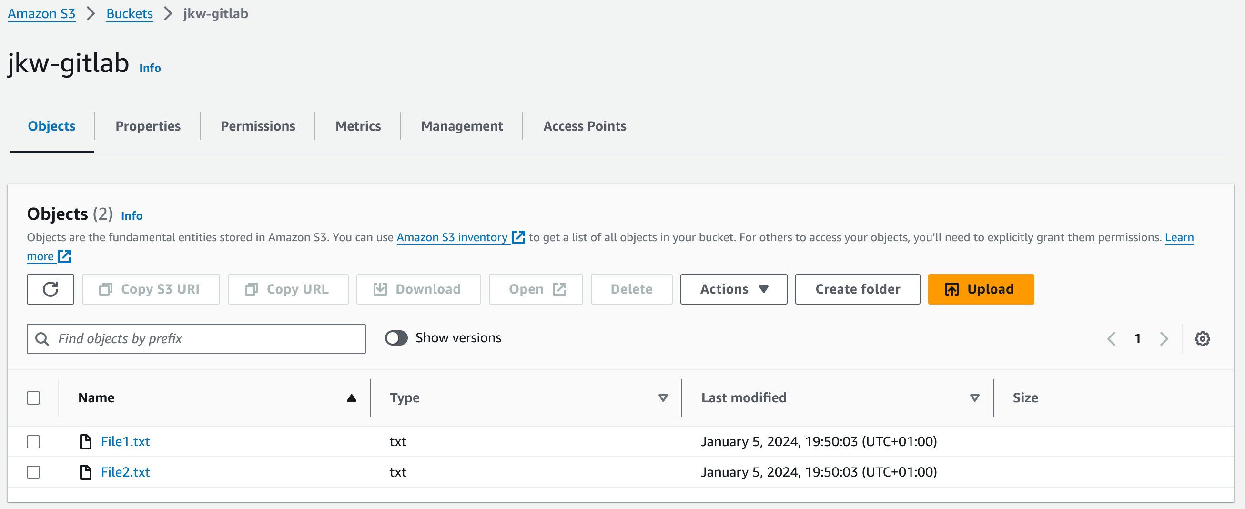Check the File2.txt row checkbox
Image resolution: width=1245 pixels, height=509 pixels.
point(33,472)
